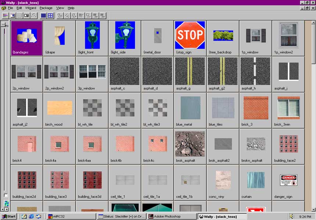Click the arrow pointer toolbar icon
The height and width of the screenshot is (220, 316).
(x=81, y=15)
